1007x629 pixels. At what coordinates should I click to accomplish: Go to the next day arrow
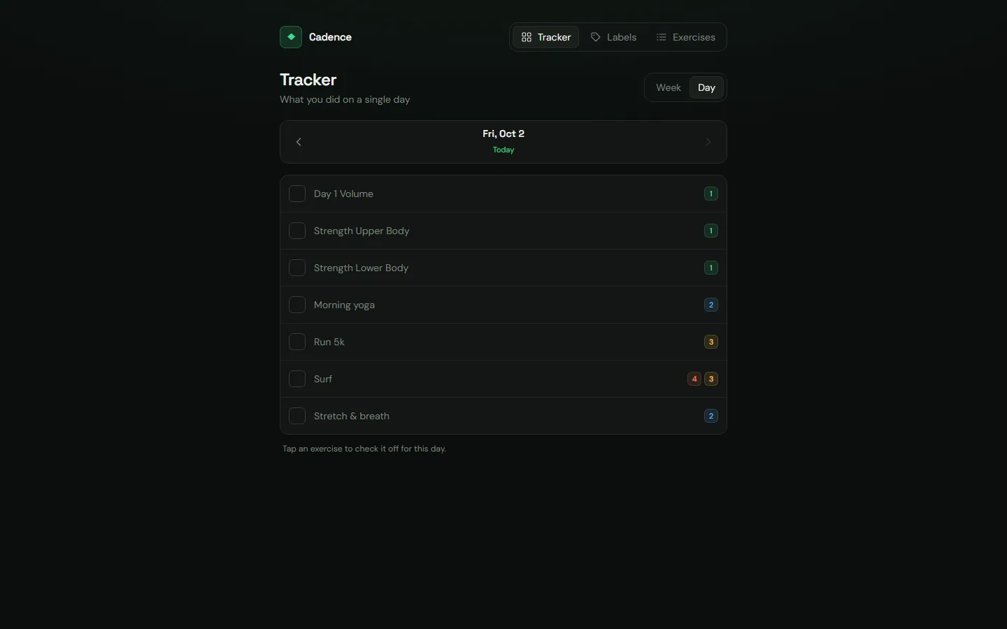pyautogui.click(x=708, y=142)
